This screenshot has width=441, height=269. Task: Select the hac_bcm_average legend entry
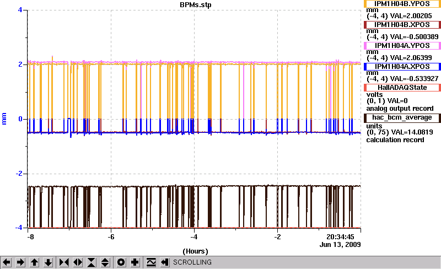click(402, 117)
